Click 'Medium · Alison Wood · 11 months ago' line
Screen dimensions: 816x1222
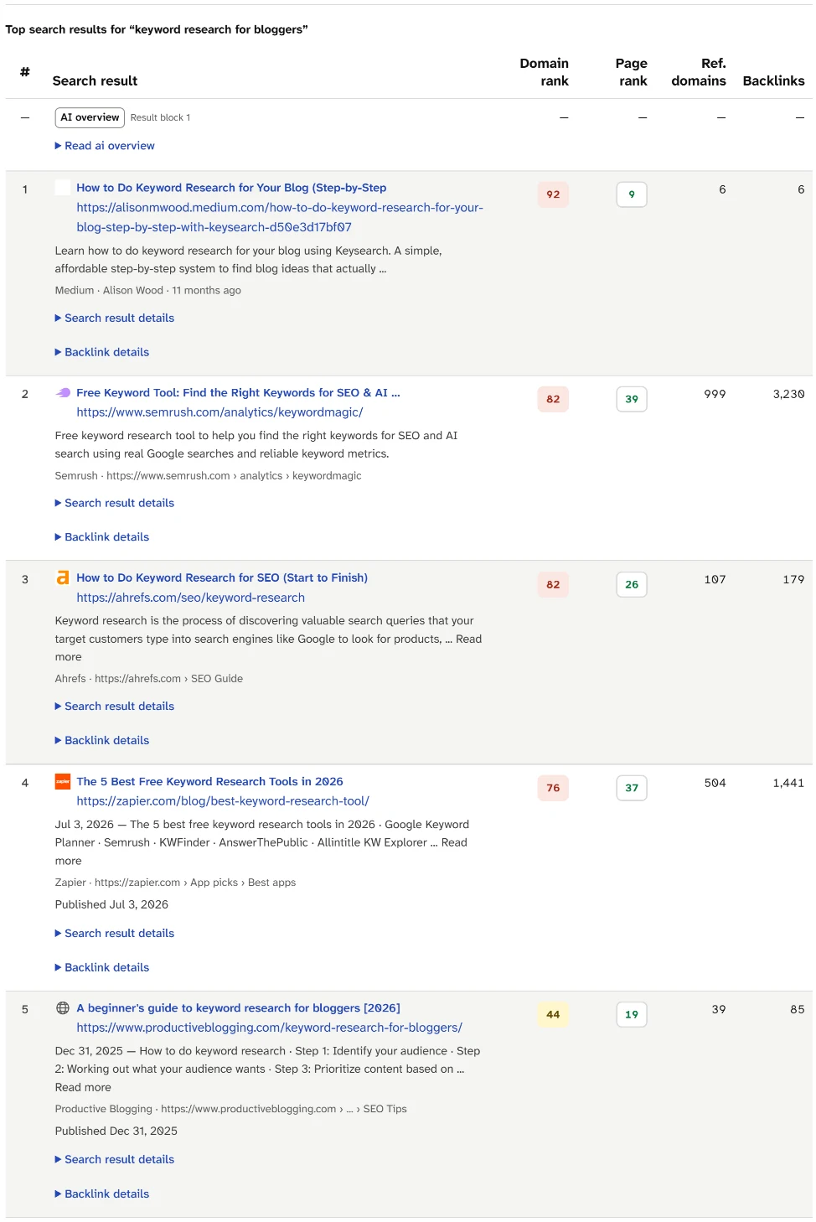point(147,290)
